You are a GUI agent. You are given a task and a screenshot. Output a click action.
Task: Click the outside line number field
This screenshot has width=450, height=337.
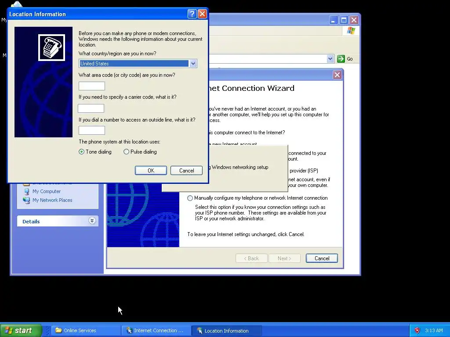(92, 130)
